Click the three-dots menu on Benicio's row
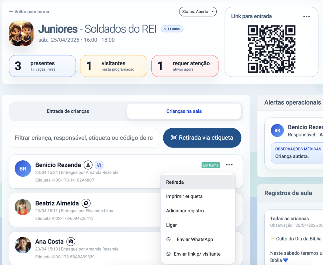Screen dimensions: 323x265 point(229,165)
